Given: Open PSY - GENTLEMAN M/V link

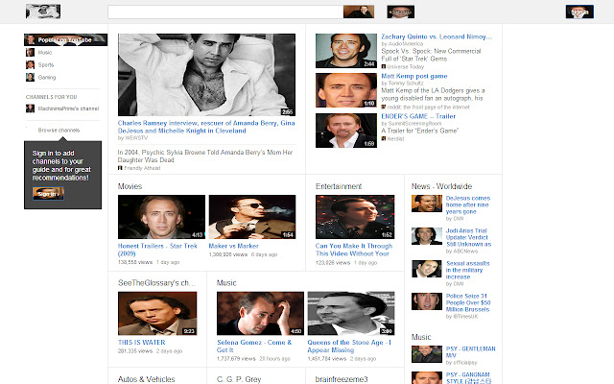Looking at the screenshot, I should click(x=471, y=352).
